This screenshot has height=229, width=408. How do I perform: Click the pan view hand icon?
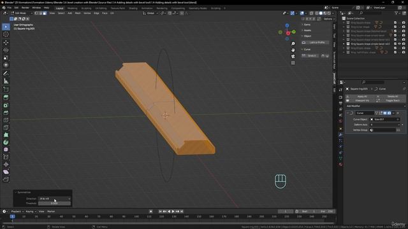293,50
